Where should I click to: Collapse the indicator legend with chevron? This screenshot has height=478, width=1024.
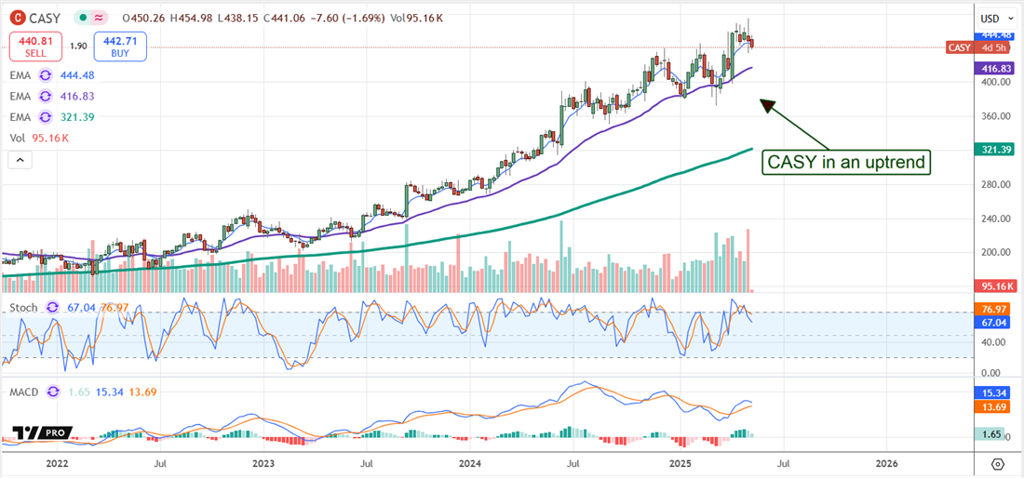[20, 161]
